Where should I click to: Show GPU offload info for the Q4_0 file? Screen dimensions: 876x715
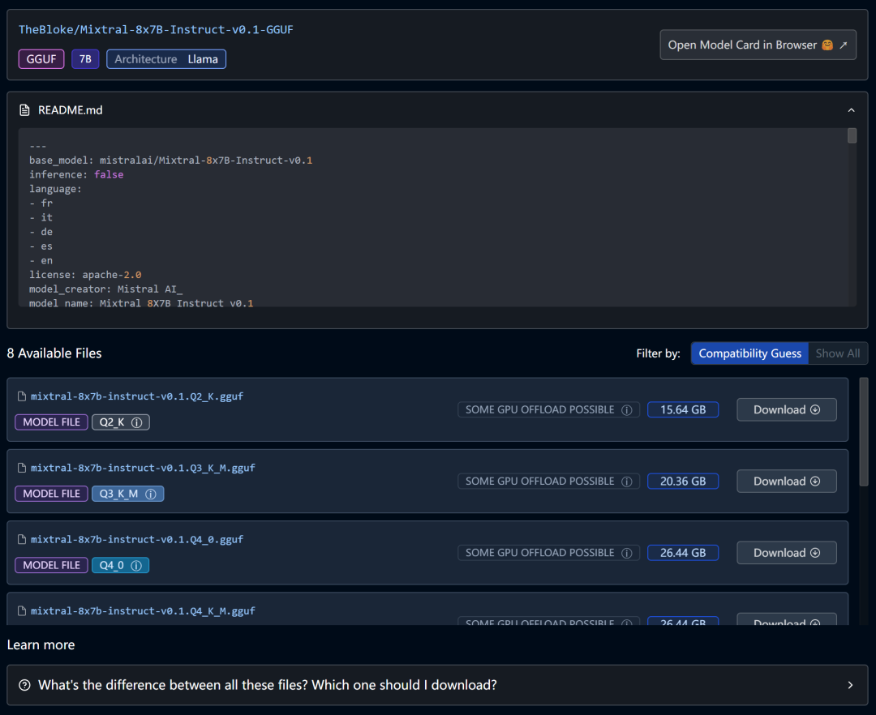(x=627, y=553)
